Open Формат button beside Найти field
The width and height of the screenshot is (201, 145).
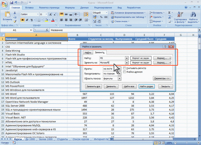[162, 58]
